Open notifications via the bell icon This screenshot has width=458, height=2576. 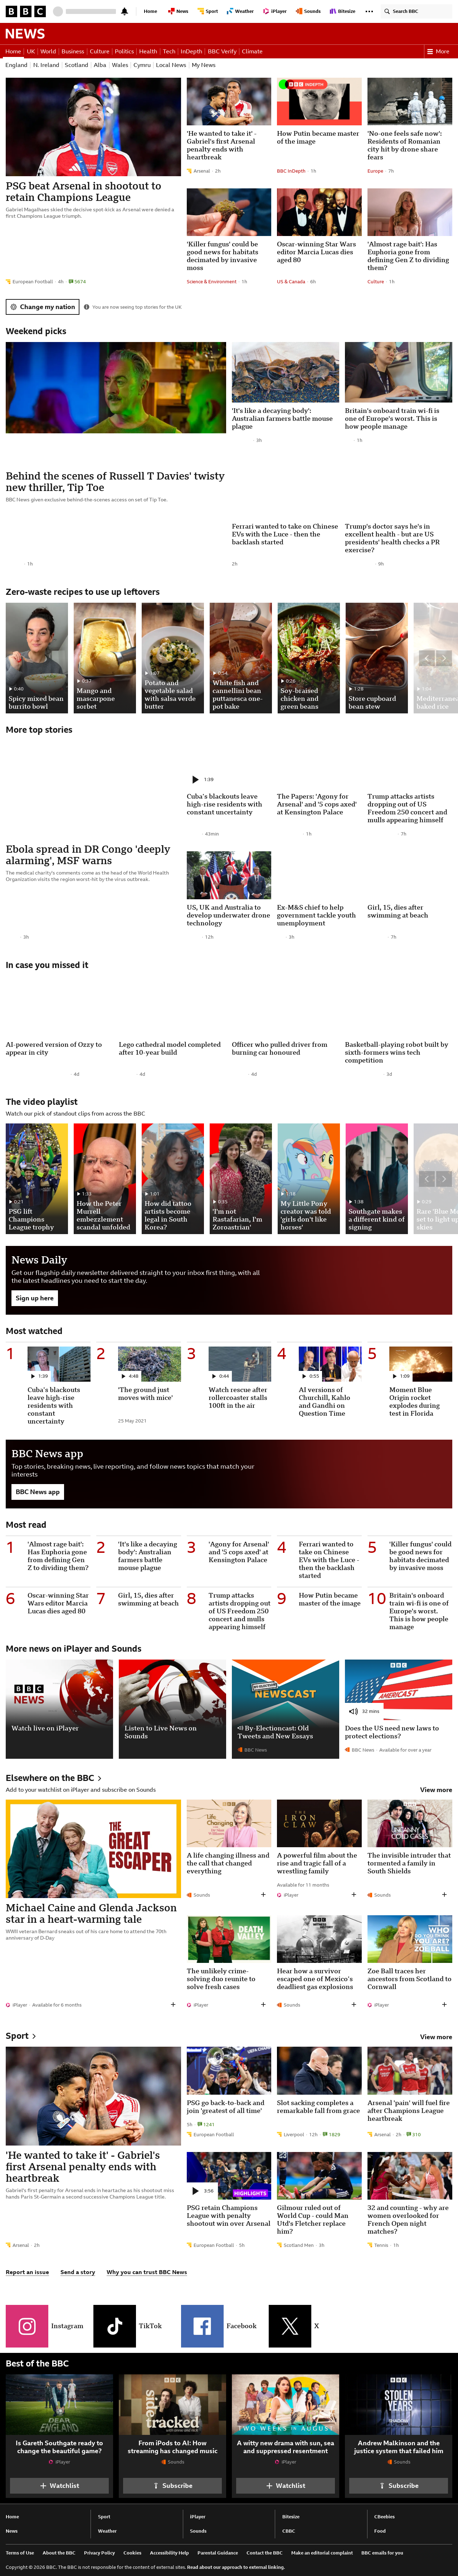coord(124,11)
